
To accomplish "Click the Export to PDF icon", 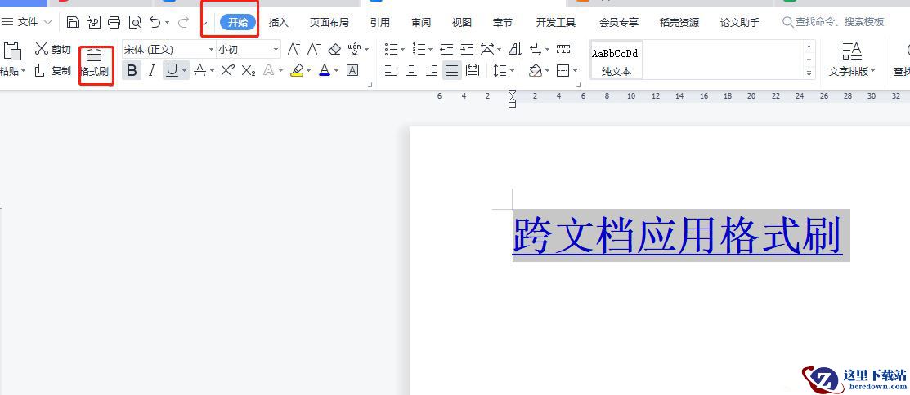I will click(94, 23).
